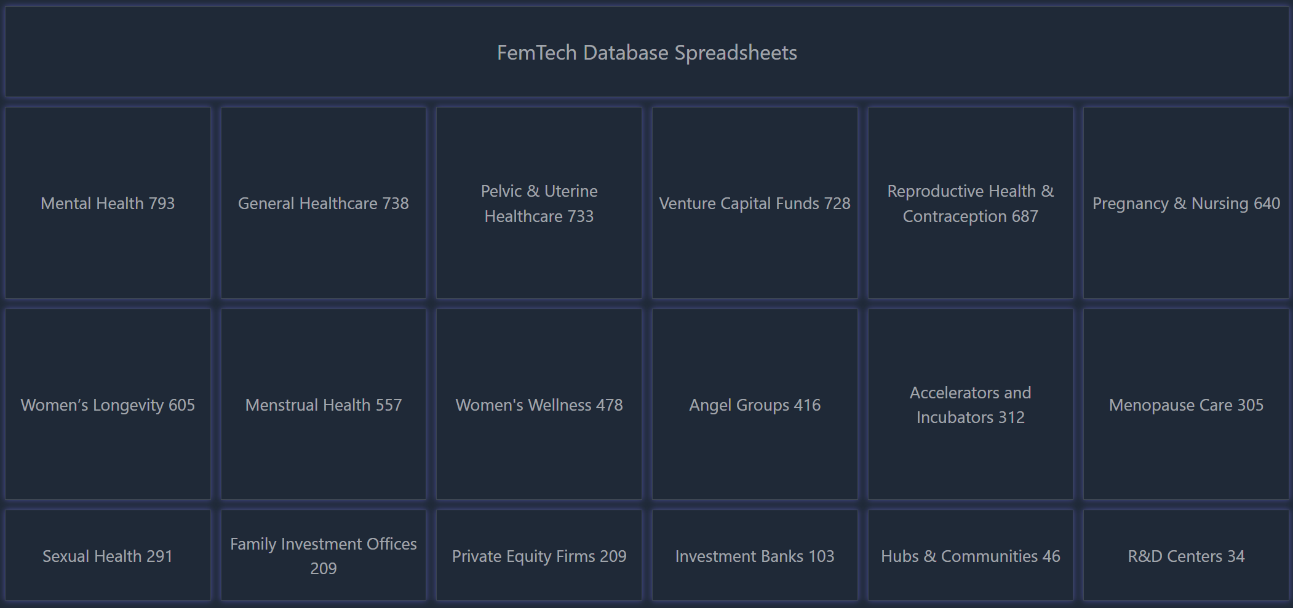Open Pelvic & Uterine Healthcare 733 tile

[539, 203]
